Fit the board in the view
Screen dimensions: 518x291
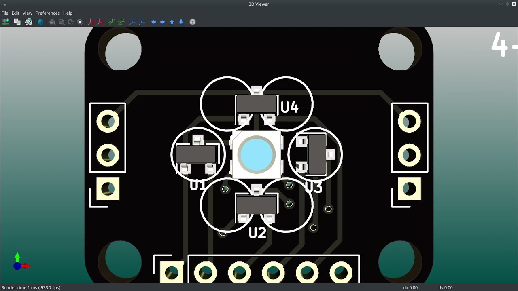coord(80,22)
